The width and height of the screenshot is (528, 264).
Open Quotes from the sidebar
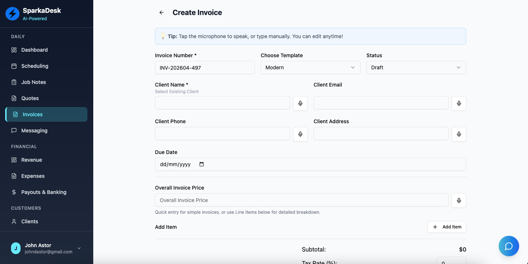pos(46,98)
